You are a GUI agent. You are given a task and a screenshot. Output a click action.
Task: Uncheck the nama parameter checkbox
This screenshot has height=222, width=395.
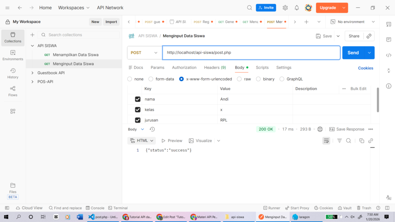(138, 99)
